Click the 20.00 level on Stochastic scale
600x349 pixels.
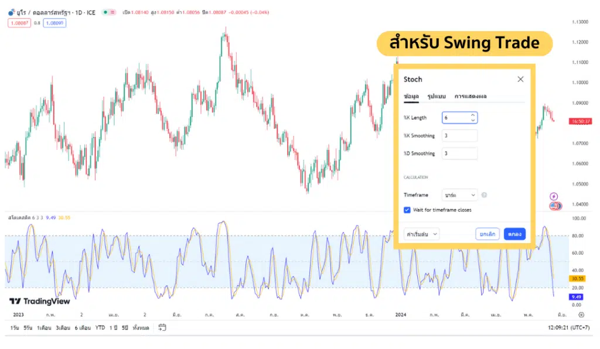(578, 288)
